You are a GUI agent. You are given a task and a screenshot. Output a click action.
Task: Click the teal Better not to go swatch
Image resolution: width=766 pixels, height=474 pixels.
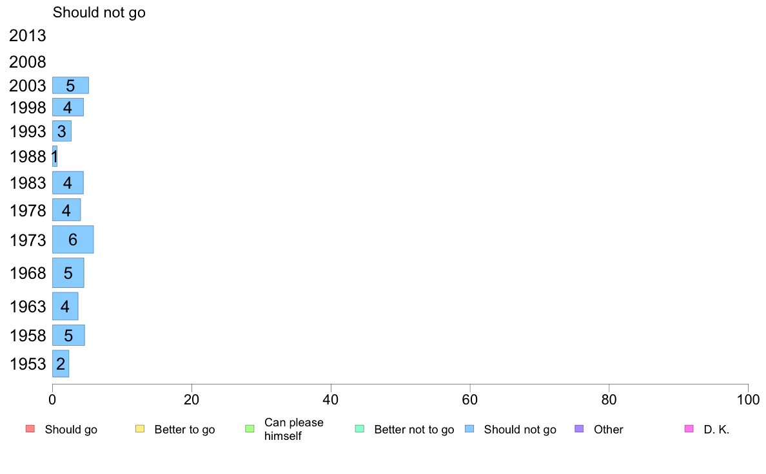click(x=360, y=429)
